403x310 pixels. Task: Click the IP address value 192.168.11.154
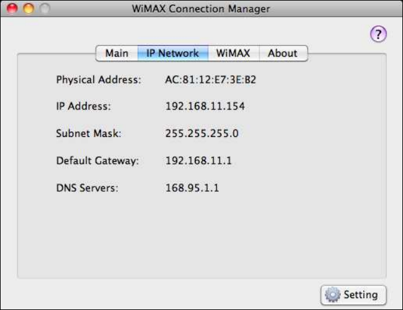[205, 106]
